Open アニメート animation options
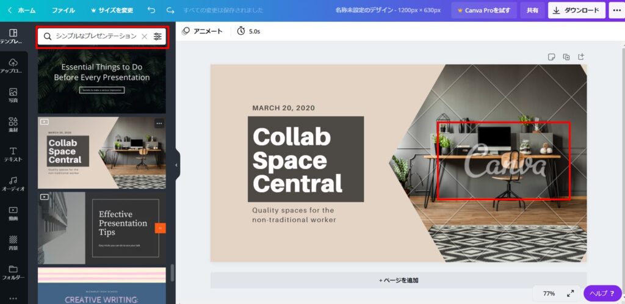The height and width of the screenshot is (304, 625). pyautogui.click(x=201, y=31)
